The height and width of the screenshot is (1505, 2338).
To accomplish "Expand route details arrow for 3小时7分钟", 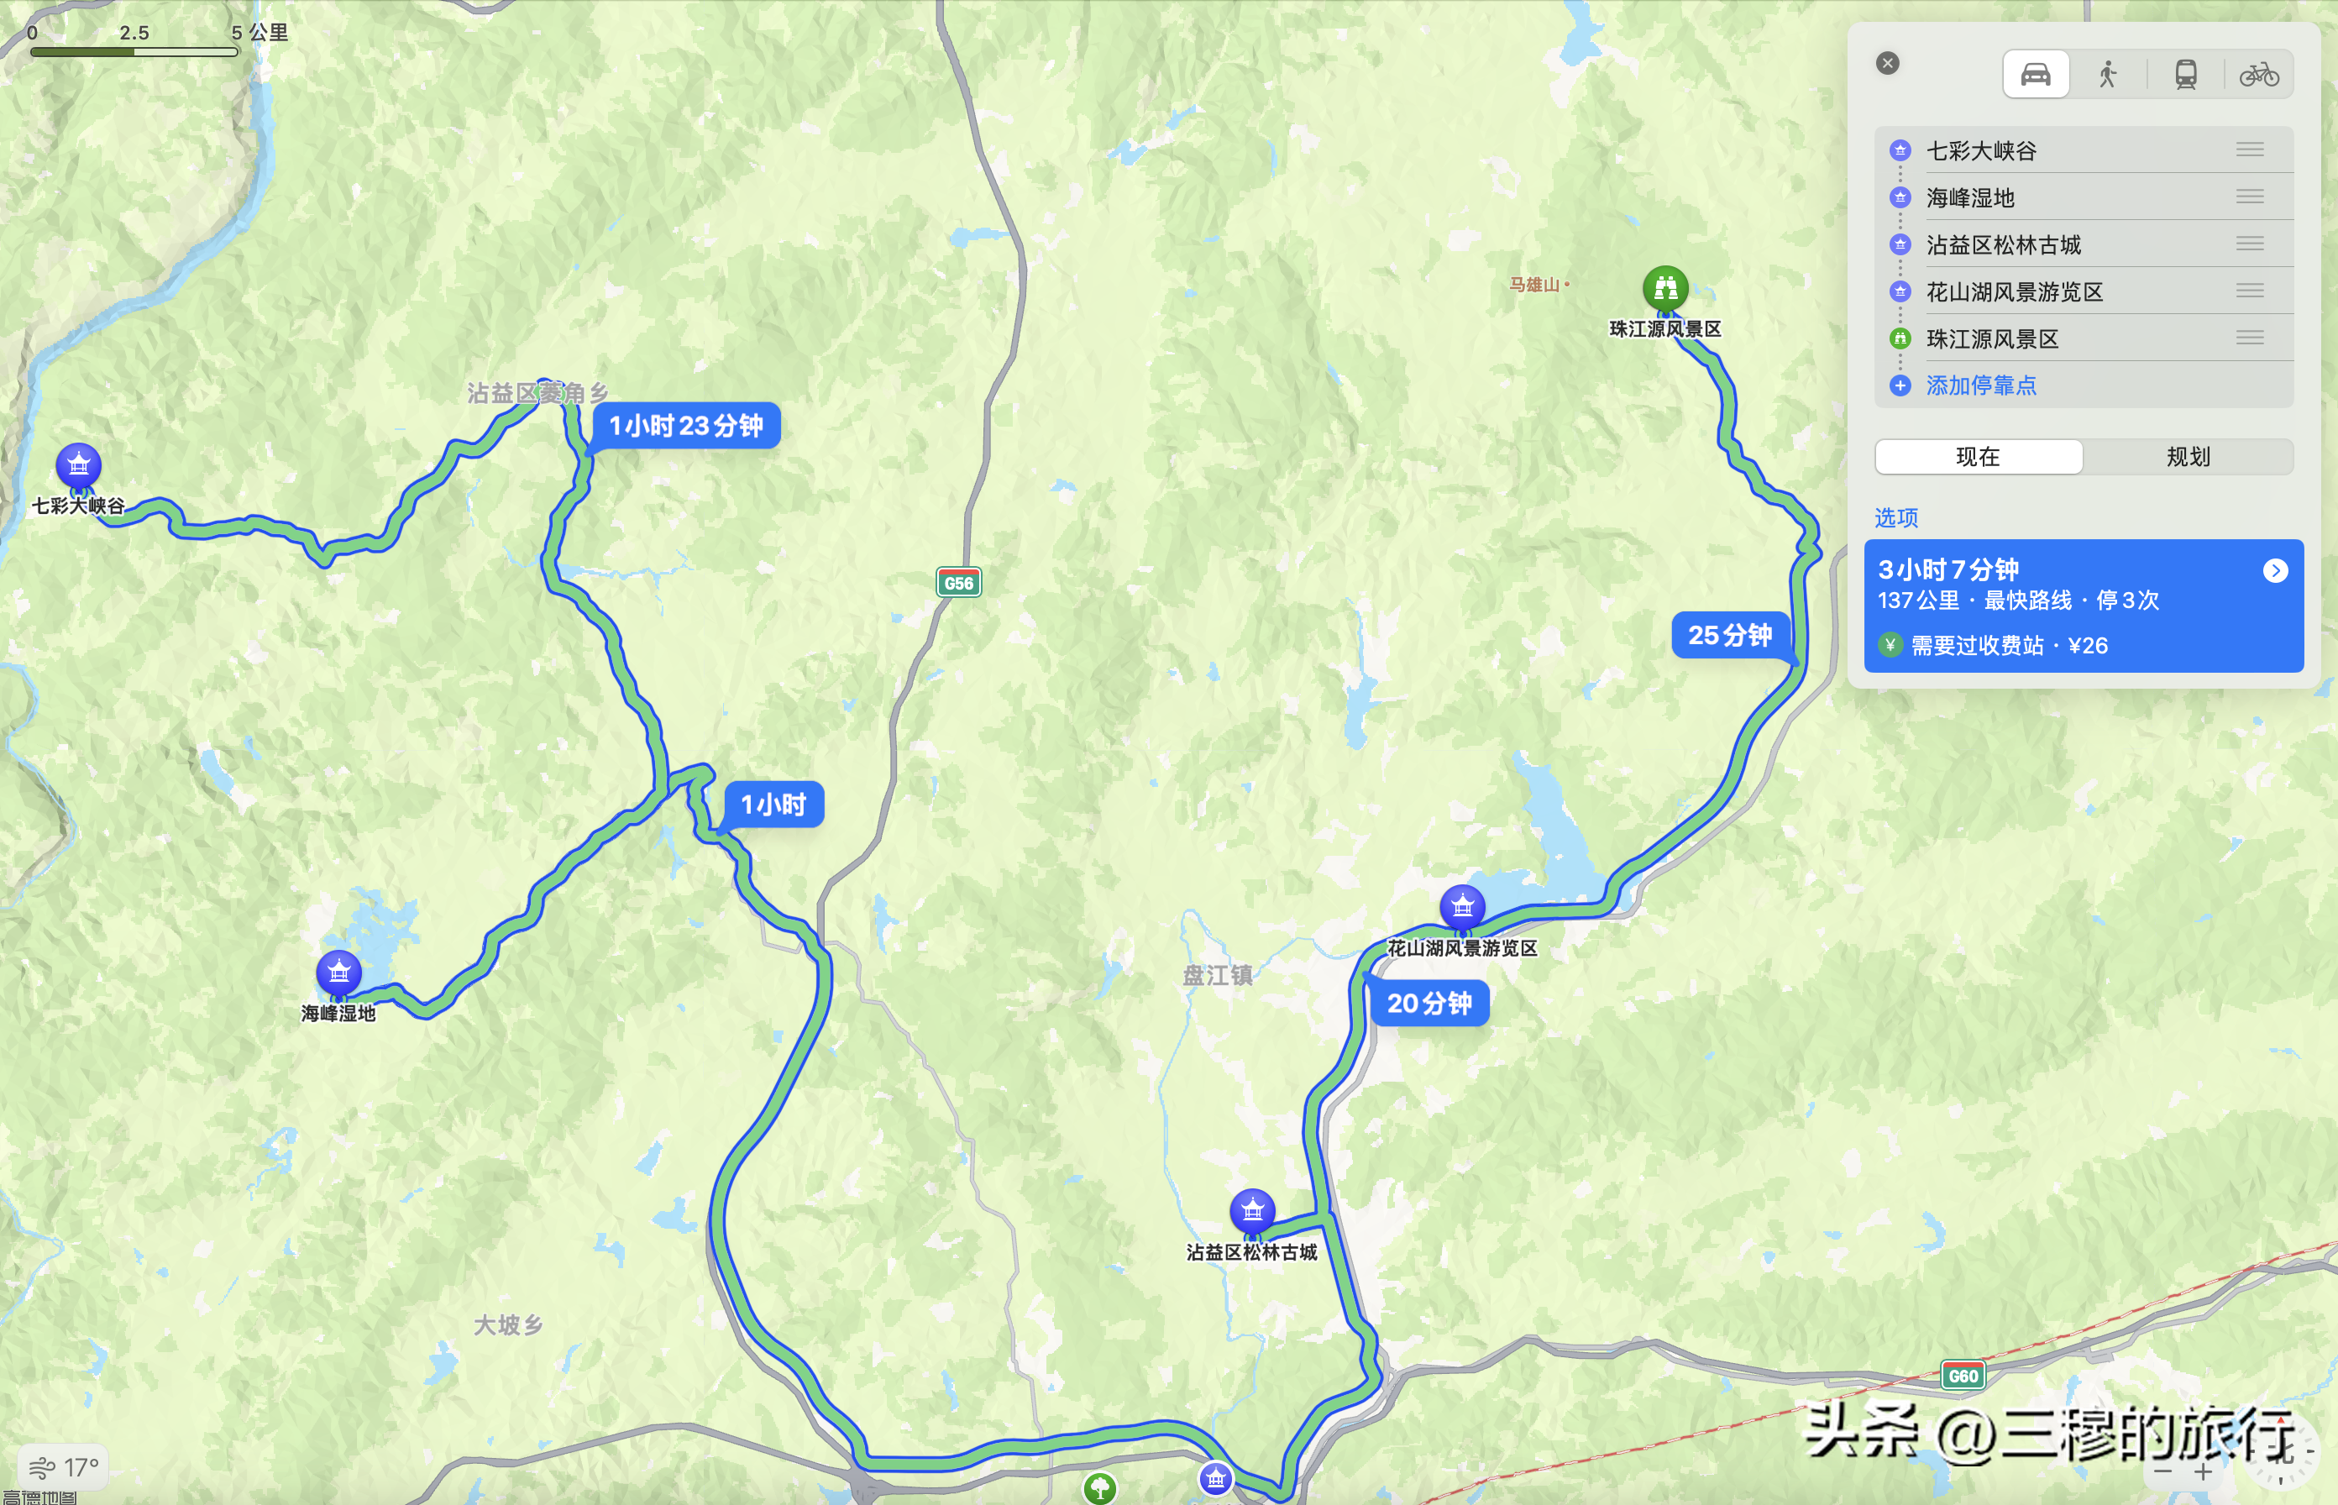I will 2276,571.
